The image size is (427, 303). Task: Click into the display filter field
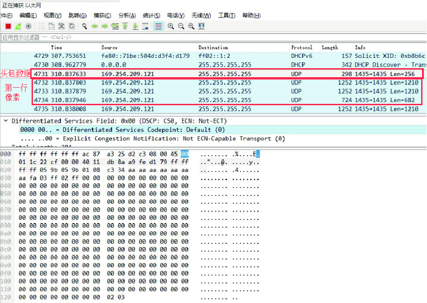tap(213, 37)
